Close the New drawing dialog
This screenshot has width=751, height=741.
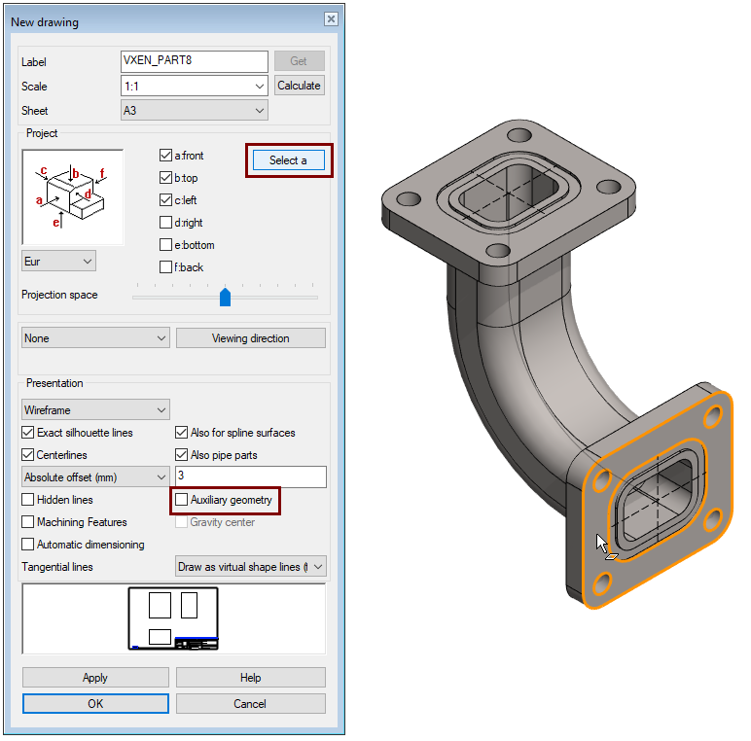click(330, 20)
